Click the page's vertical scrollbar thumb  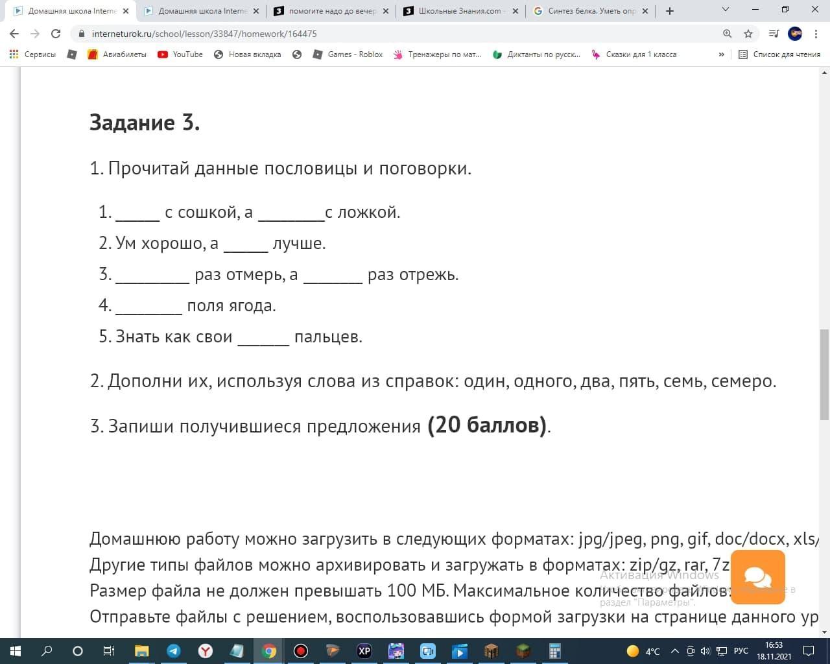click(825, 375)
